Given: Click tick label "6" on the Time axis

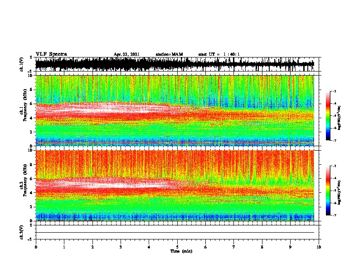Looking at the screenshot, I should point(206,247).
